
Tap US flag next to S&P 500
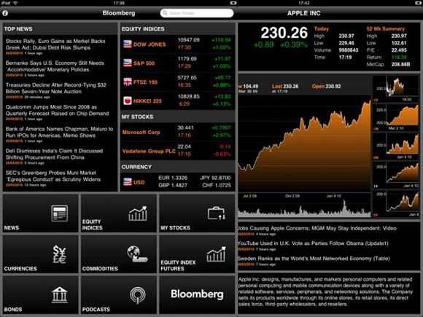pyautogui.click(x=128, y=63)
